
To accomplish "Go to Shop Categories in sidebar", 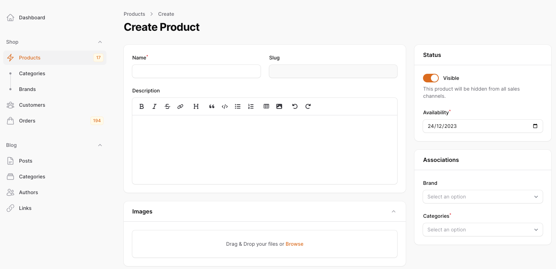I will tap(55, 73).
